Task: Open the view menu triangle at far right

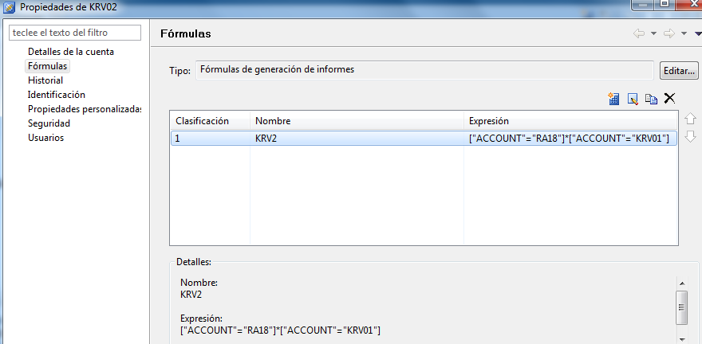Action: [696, 33]
